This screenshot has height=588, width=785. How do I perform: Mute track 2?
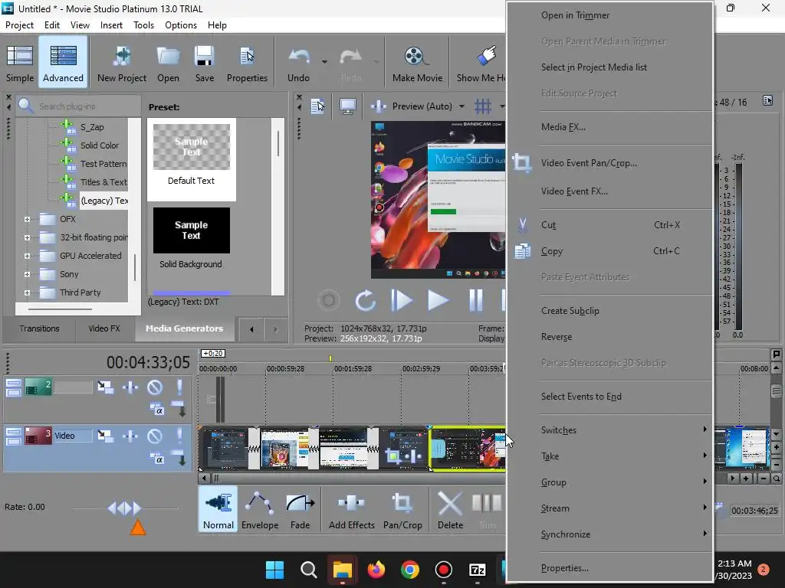tap(155, 387)
